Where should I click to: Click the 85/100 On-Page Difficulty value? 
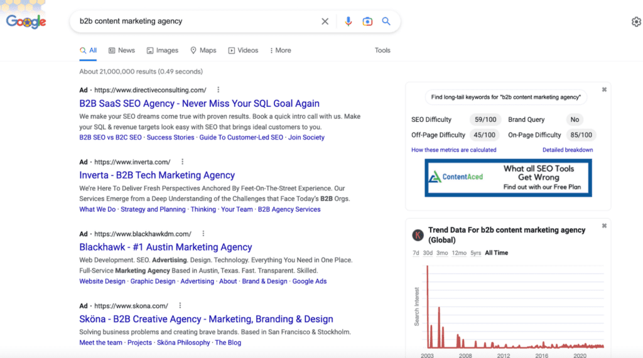click(x=581, y=135)
